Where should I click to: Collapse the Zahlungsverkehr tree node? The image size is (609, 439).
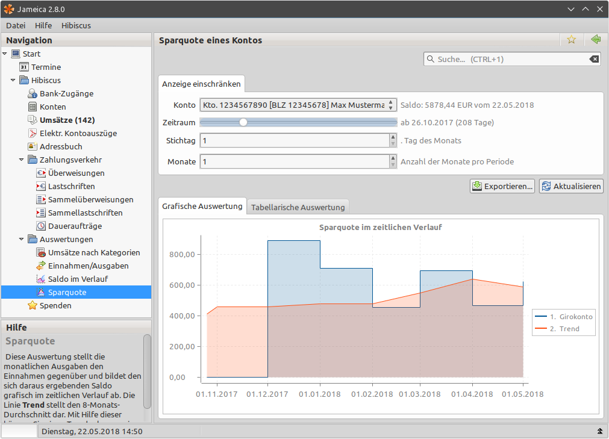pyautogui.click(x=21, y=160)
